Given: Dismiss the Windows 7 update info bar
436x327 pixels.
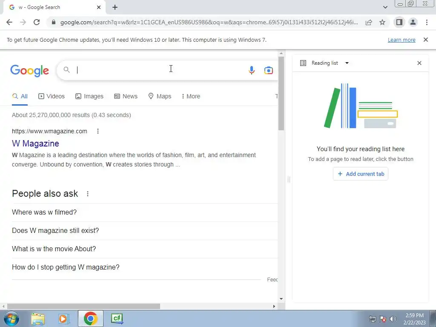Looking at the screenshot, I should point(426,40).
